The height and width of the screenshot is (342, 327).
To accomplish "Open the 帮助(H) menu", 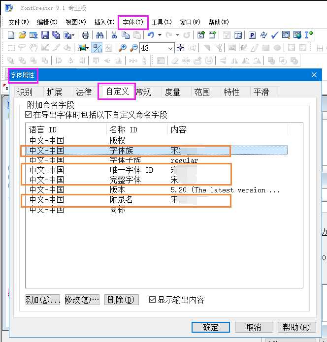I will coord(219,22).
